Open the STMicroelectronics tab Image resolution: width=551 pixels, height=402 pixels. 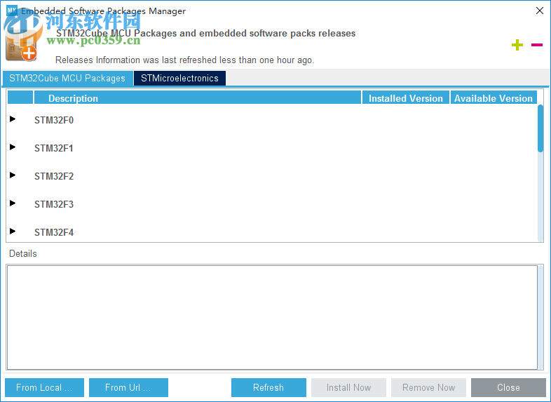coord(179,78)
